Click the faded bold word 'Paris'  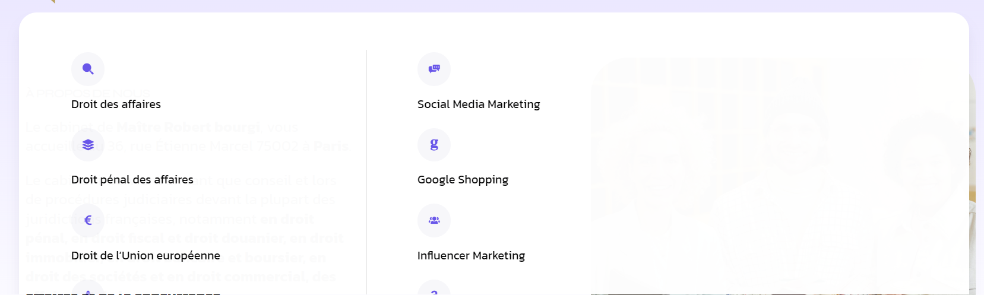[x=331, y=146]
